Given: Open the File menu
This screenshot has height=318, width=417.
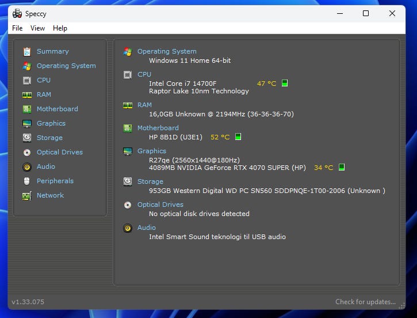Looking at the screenshot, I should pyautogui.click(x=17, y=28).
